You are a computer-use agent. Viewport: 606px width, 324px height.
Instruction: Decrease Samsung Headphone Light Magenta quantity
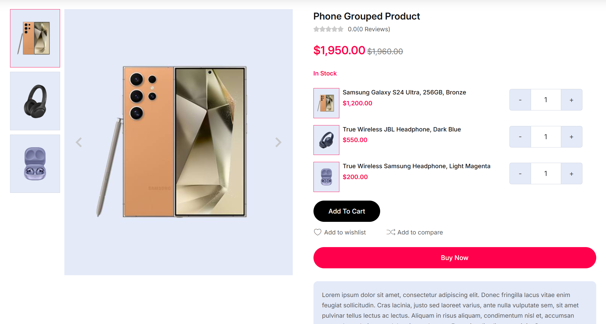pos(520,174)
